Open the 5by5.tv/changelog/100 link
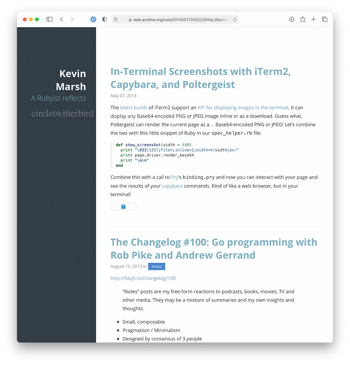Screen dimensions: 350x365 click(143, 278)
